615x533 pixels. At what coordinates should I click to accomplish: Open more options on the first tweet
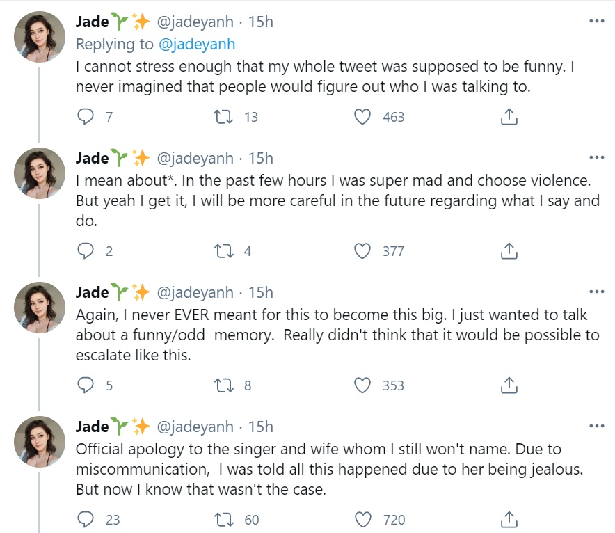click(597, 21)
